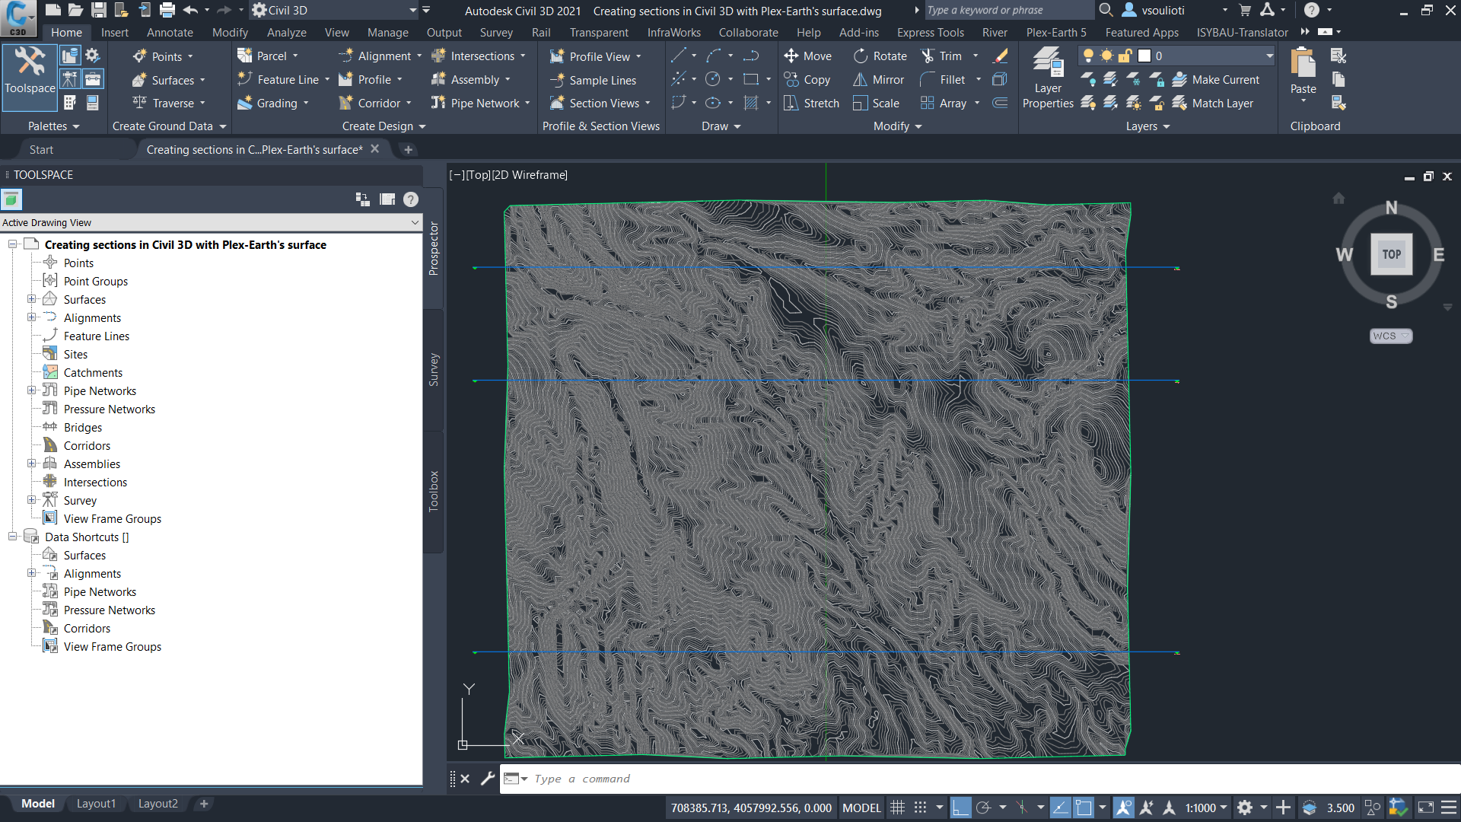
Task: Click the layer 0 white color swatch
Action: pyautogui.click(x=1144, y=56)
